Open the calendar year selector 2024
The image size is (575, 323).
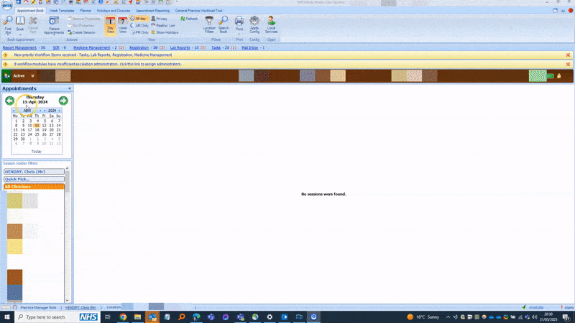[x=52, y=111]
